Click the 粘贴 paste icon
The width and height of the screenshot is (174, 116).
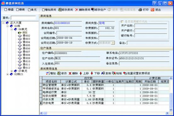pos(114,73)
